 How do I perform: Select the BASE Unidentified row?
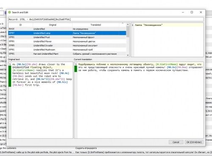(67, 29)
